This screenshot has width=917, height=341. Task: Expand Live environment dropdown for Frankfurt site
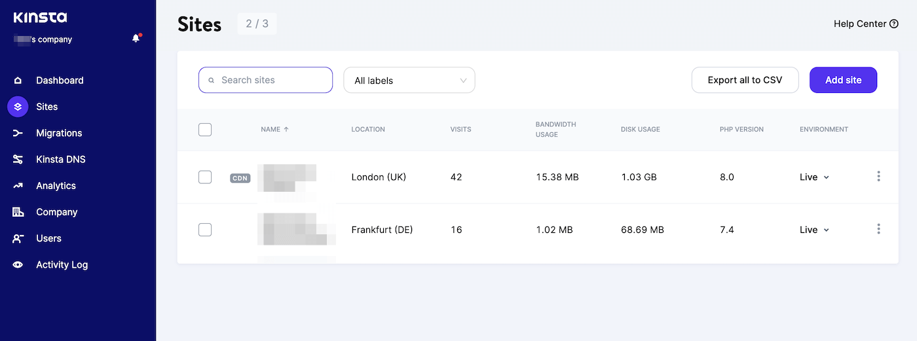point(815,230)
